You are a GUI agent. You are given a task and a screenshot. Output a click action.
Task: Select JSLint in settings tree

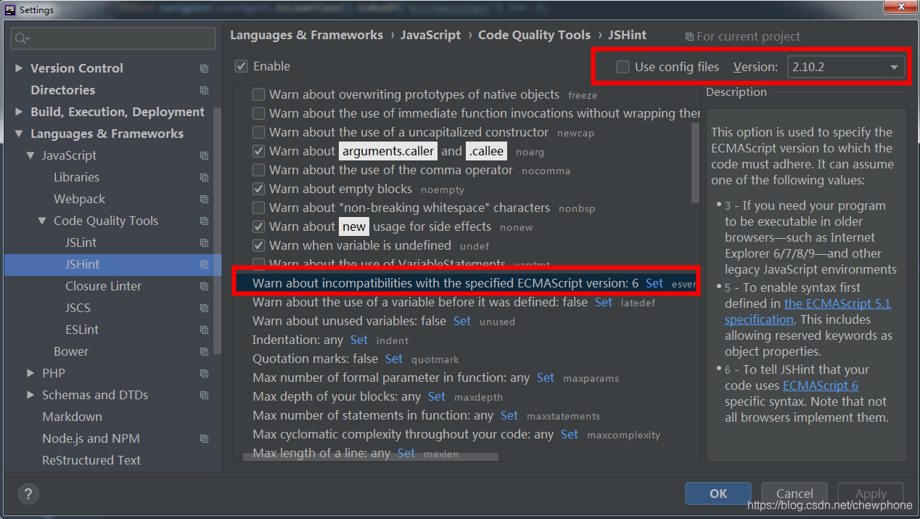click(81, 242)
